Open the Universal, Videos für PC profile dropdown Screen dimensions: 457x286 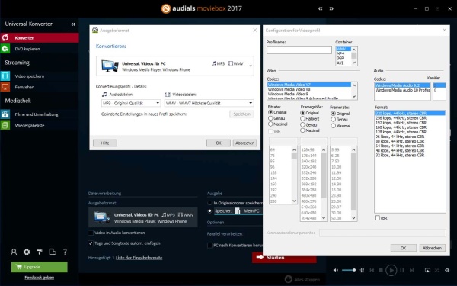coord(251,66)
